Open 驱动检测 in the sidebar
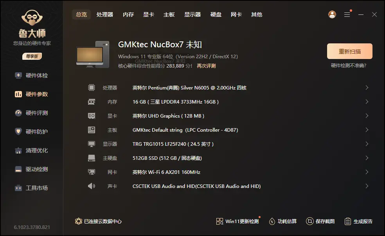 (x=31, y=169)
